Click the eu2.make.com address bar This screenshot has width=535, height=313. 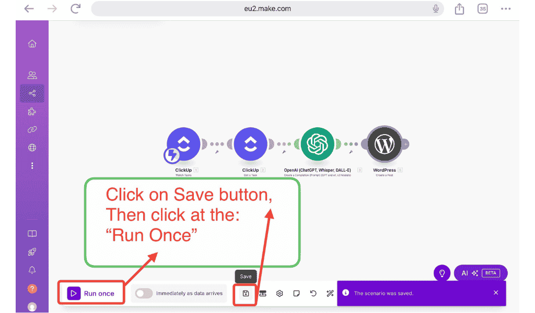click(267, 8)
